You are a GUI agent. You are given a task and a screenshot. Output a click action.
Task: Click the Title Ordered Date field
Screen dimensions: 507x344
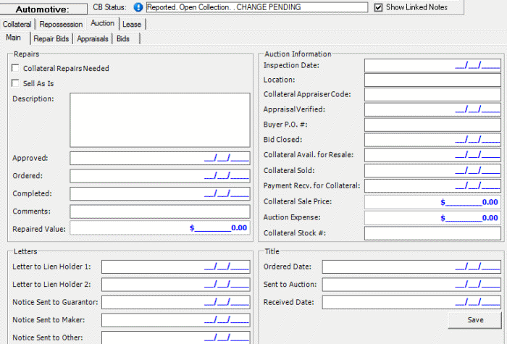pyautogui.click(x=411, y=267)
